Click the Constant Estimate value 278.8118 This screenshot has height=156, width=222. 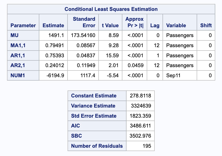[140, 96]
